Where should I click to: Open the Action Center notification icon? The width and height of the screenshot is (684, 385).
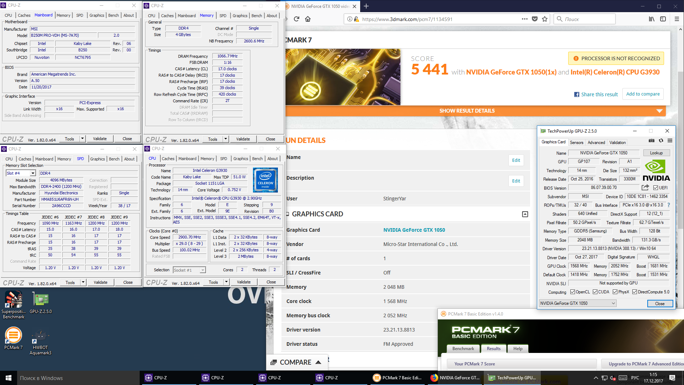(x=672, y=378)
